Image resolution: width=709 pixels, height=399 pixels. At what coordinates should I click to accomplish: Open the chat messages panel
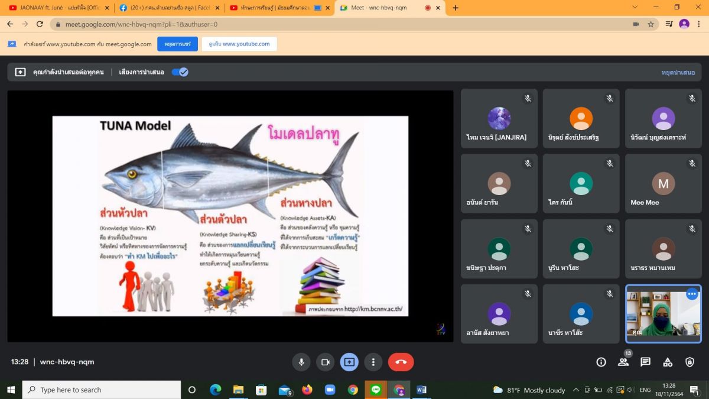[x=645, y=362]
